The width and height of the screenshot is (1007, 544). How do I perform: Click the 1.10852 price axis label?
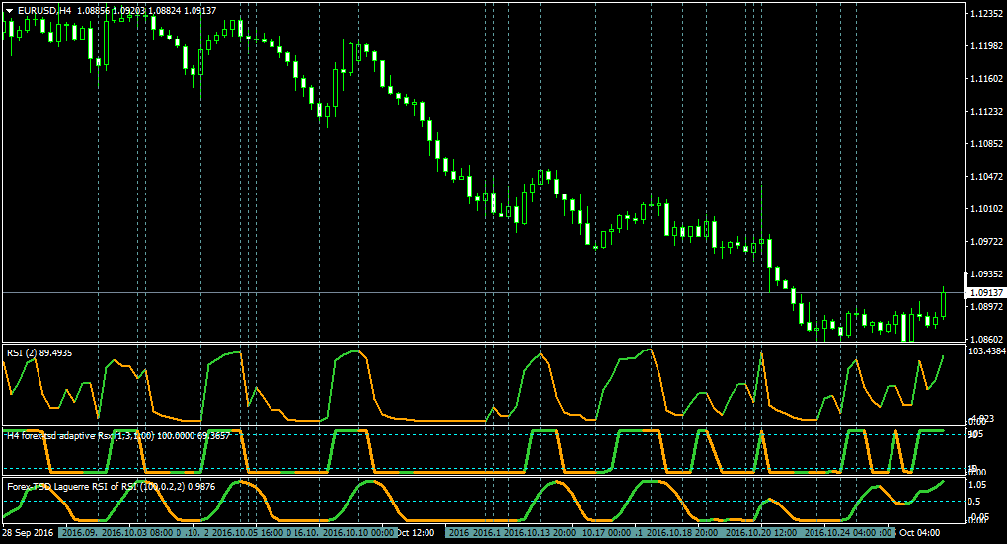[987, 144]
